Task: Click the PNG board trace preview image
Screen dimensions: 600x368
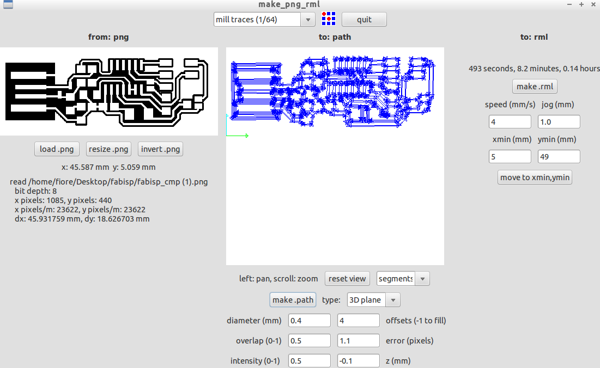Action: coord(108,91)
